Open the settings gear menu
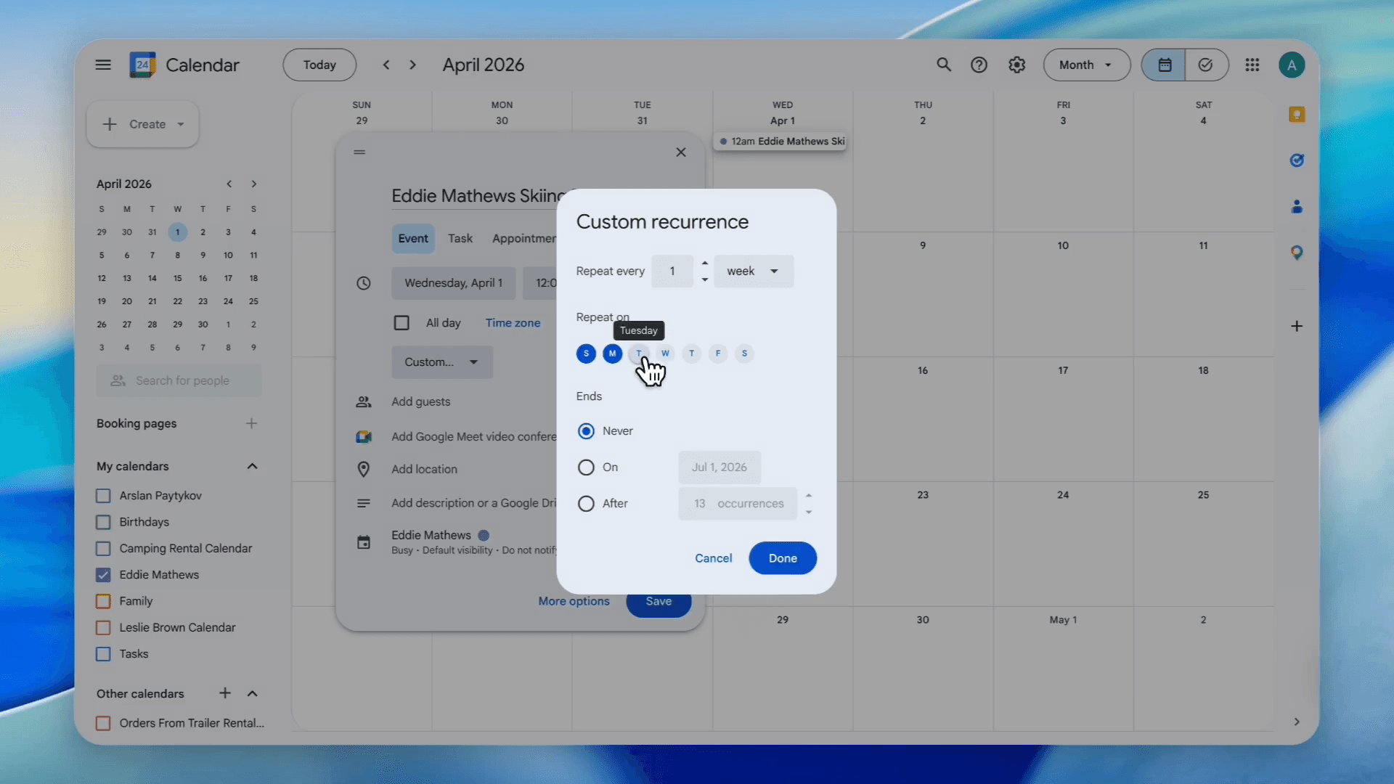The image size is (1394, 784). click(1016, 65)
